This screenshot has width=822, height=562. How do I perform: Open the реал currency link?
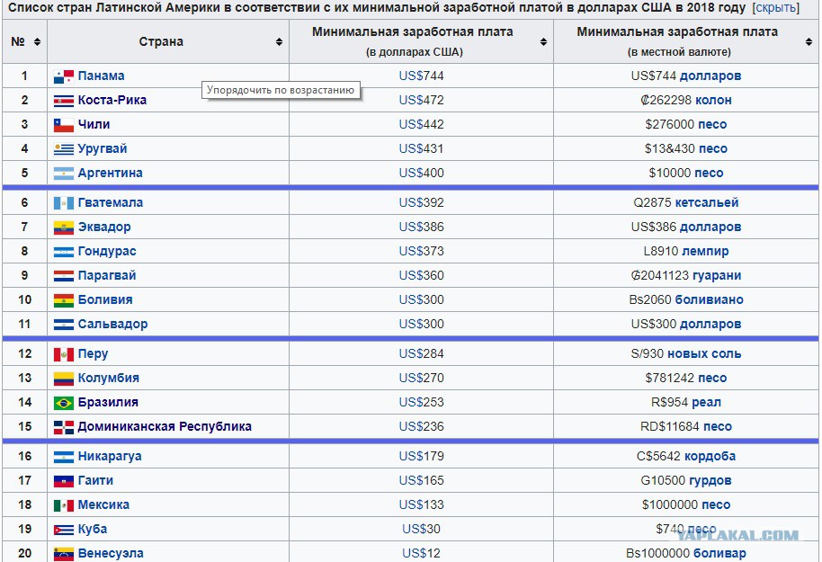pos(707,402)
